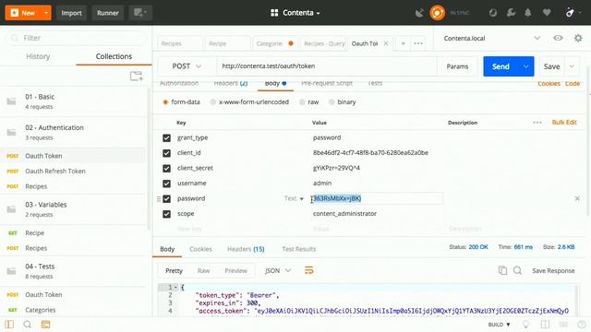Open the Runner button
This screenshot has height=332, width=591.
tap(107, 13)
